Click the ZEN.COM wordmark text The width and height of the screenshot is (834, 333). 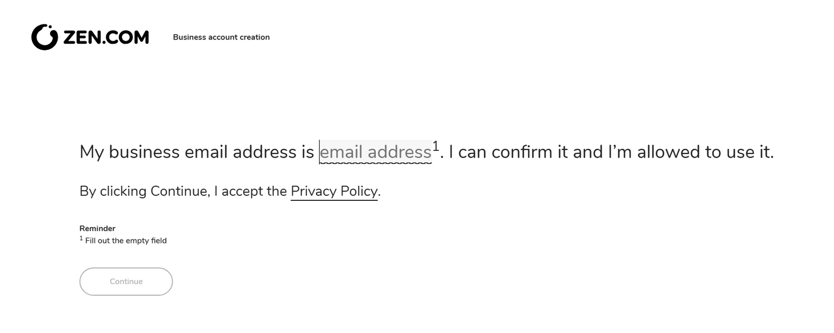coord(106,37)
